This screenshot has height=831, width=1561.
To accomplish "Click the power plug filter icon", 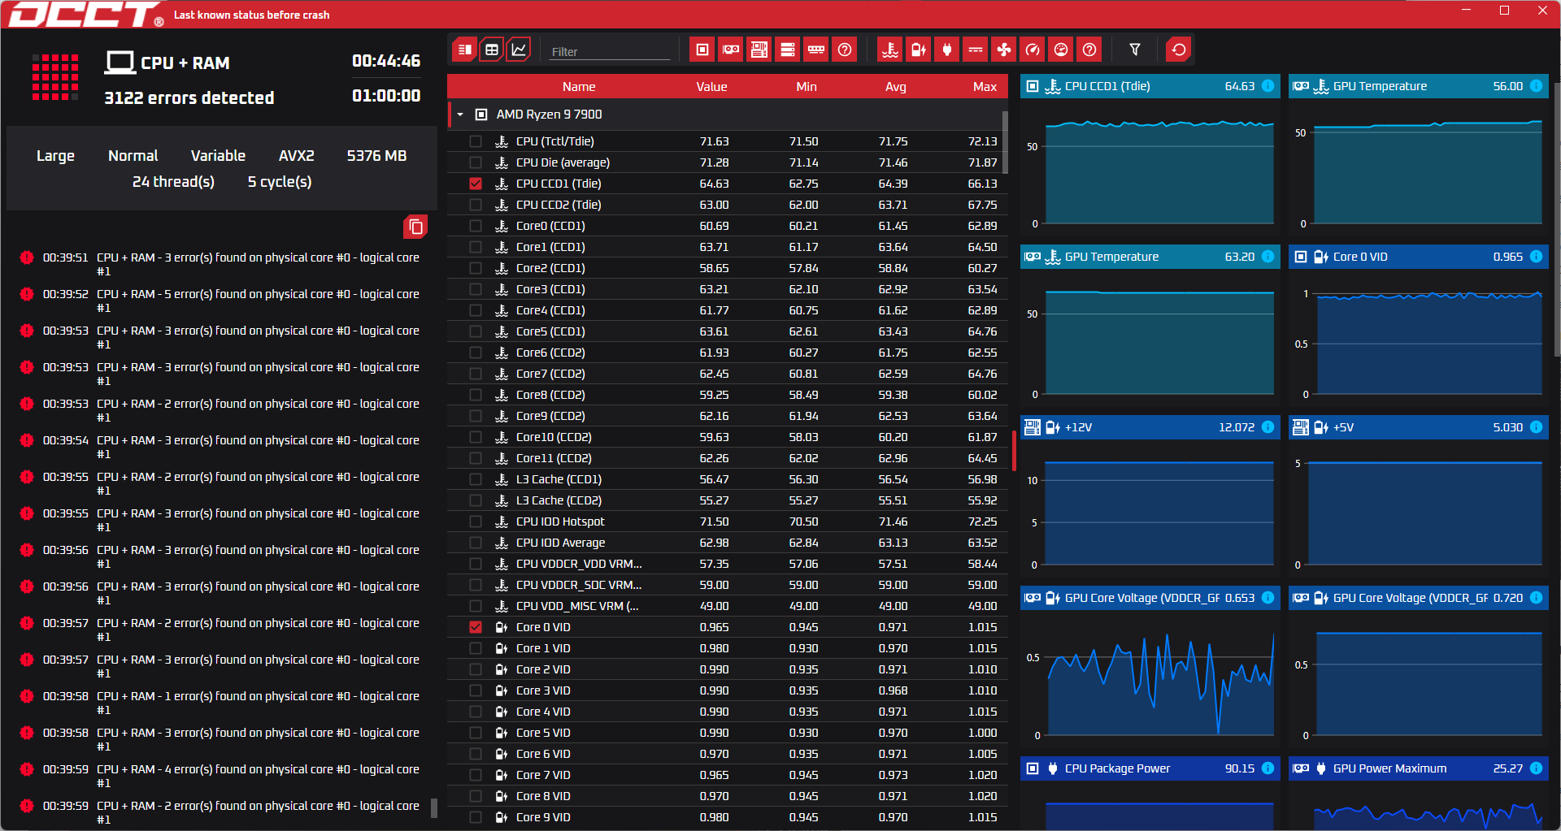I will [947, 50].
